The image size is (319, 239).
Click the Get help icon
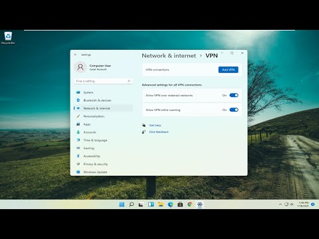[x=144, y=125]
